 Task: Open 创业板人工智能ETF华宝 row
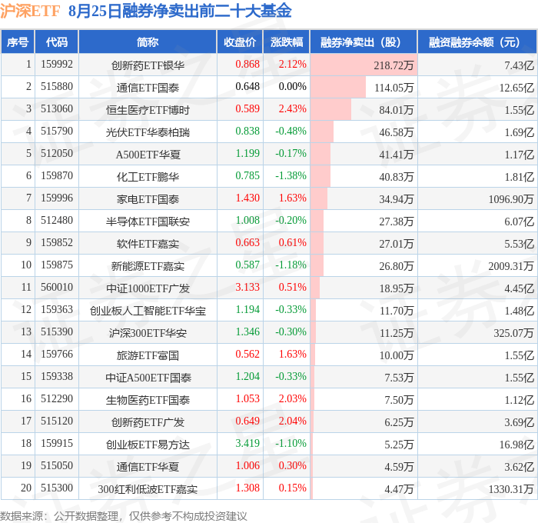148,311
